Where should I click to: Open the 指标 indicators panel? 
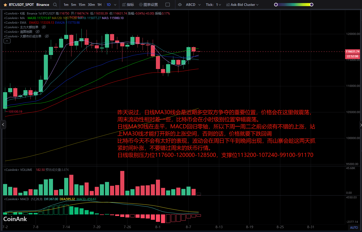[x=128, y=5]
